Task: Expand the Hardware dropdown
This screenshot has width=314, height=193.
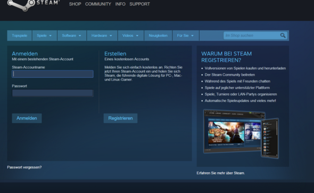Action: [x=102, y=36]
